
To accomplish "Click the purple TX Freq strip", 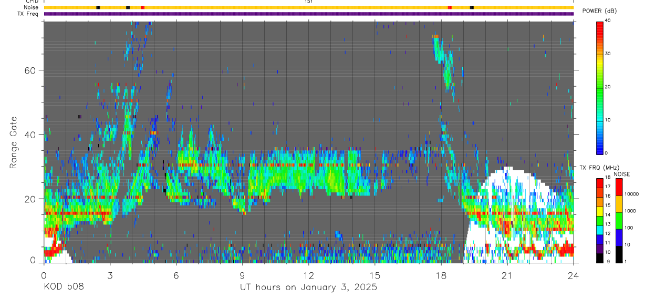I will pyautogui.click(x=309, y=14).
